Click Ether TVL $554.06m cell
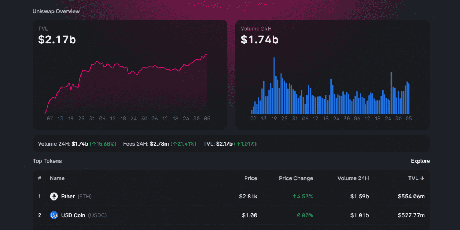The image size is (460, 230). tap(411, 197)
